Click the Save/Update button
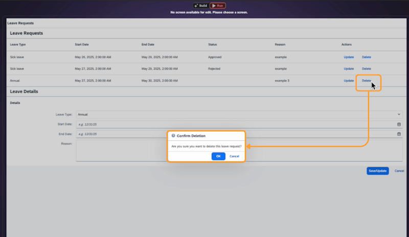 (377, 171)
